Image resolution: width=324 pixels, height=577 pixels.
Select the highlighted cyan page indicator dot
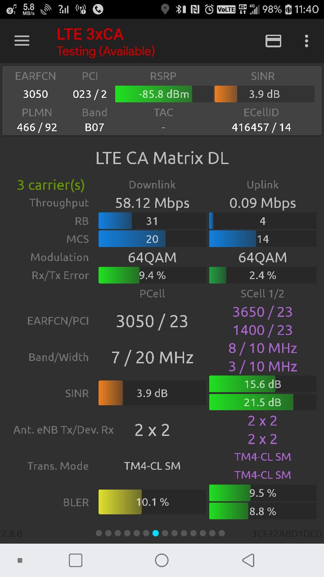pos(156,533)
